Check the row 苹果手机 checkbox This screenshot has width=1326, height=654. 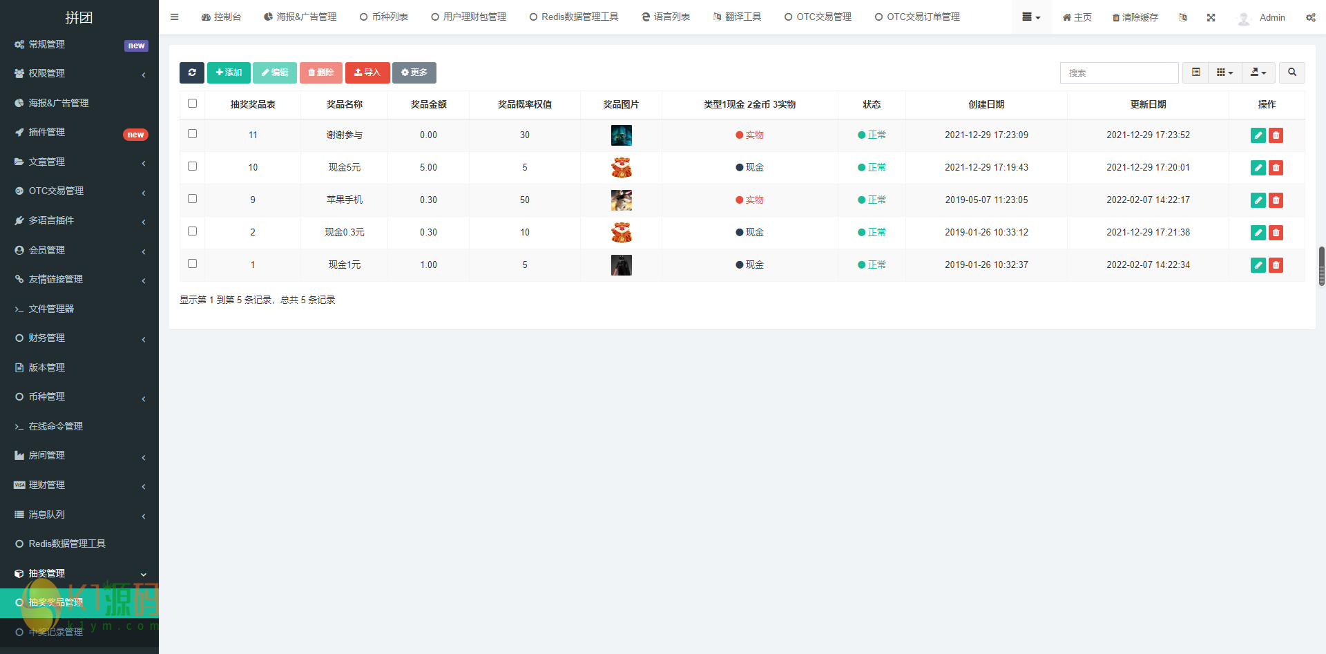coord(193,199)
